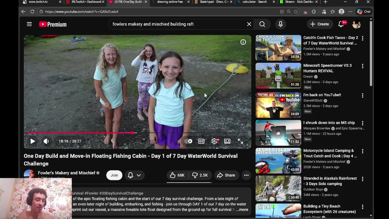Toggle autoplay switch in player
389x219 pixels.
(188, 141)
